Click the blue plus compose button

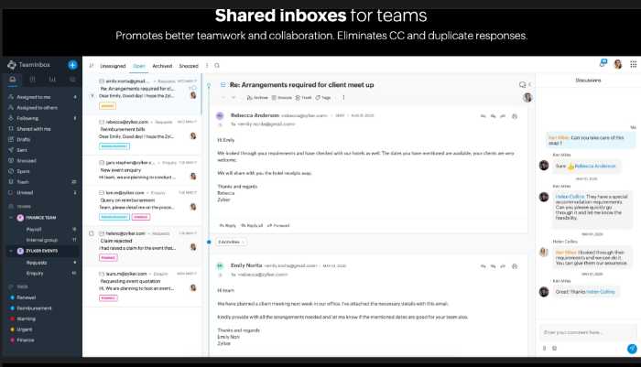coord(72,65)
